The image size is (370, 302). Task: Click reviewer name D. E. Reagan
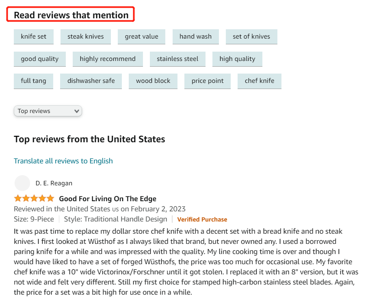pos(54,183)
